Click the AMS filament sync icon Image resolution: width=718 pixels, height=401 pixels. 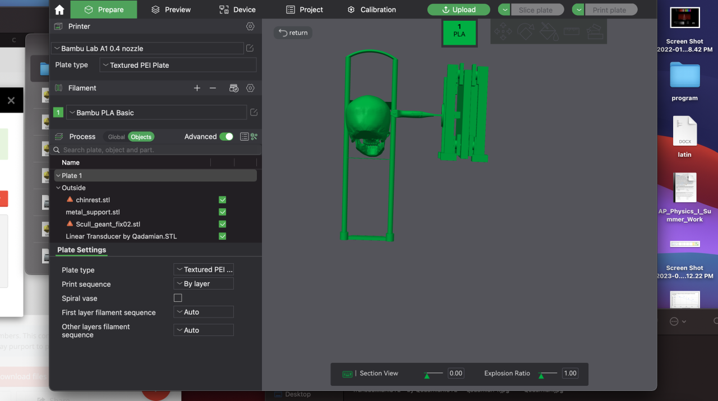point(234,88)
